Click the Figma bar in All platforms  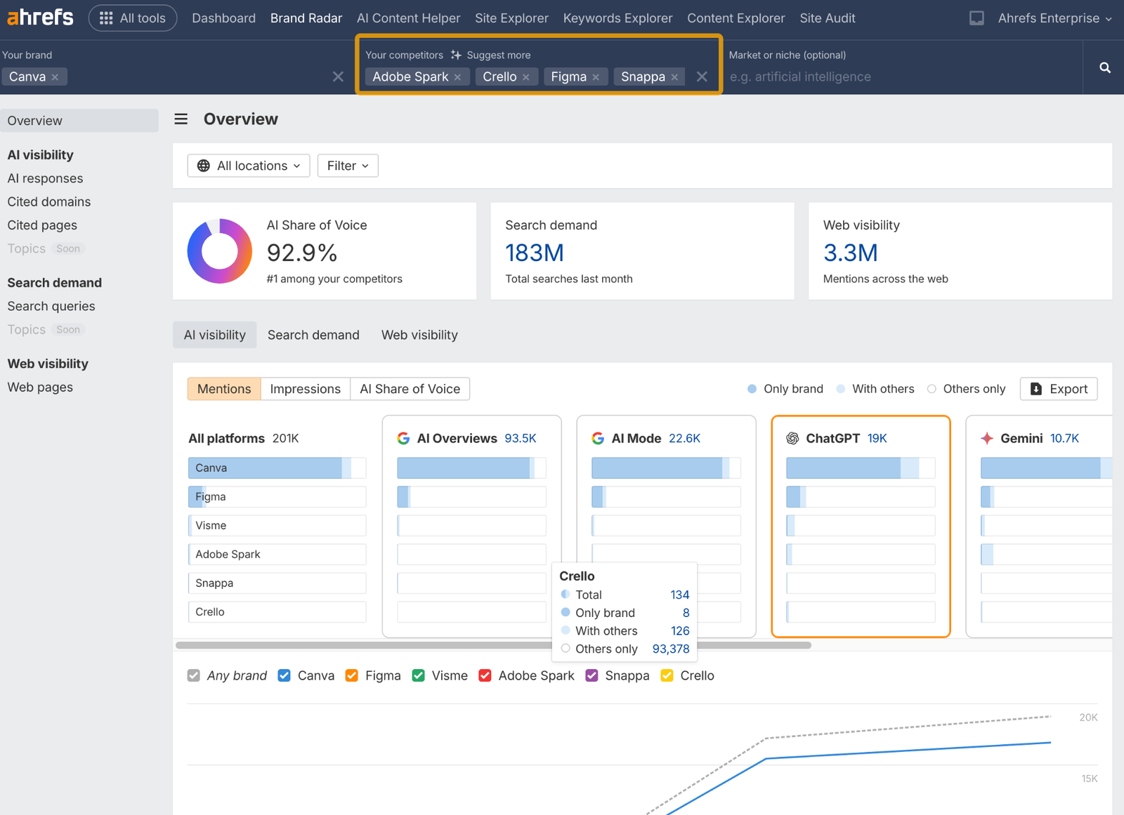(277, 496)
